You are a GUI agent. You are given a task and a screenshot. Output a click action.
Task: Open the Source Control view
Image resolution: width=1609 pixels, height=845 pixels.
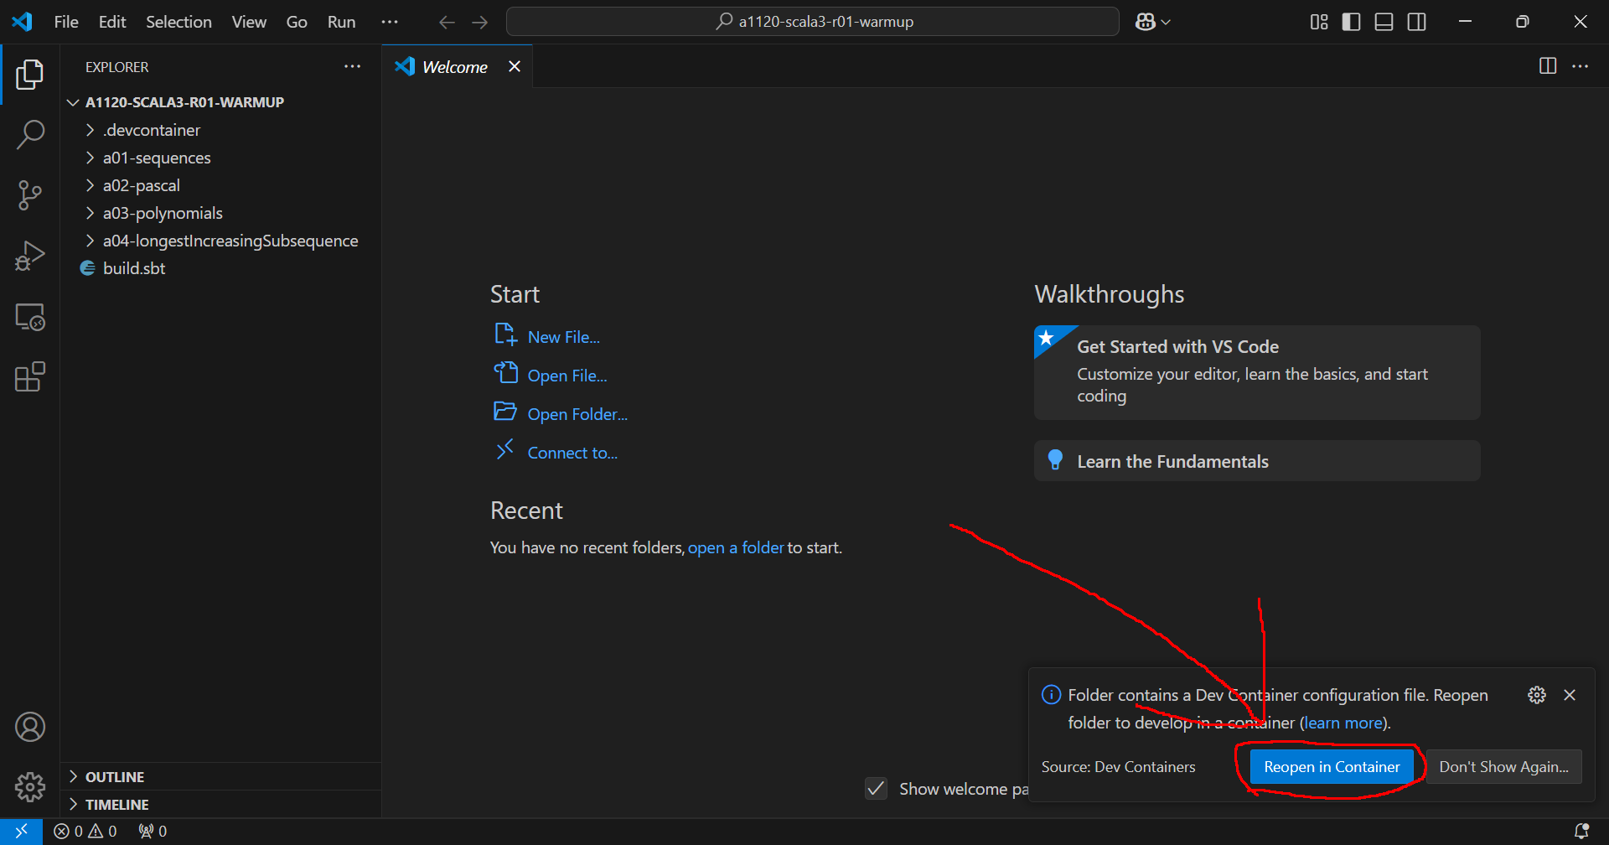pos(30,195)
